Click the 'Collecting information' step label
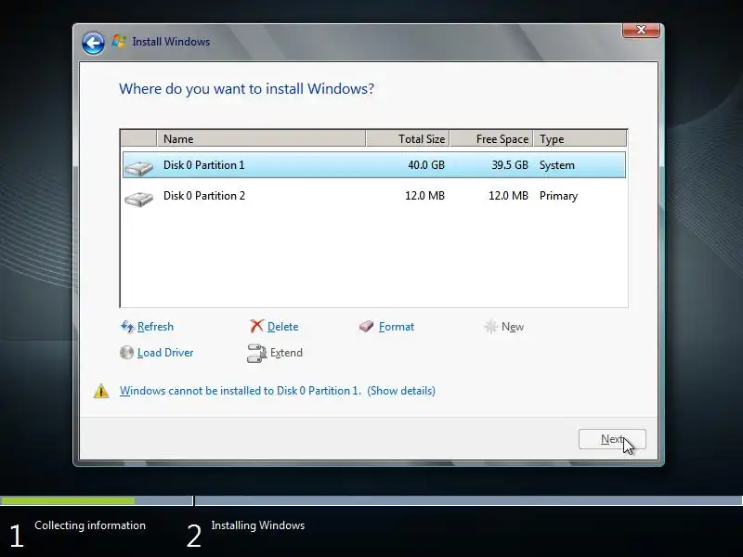743x557 pixels. tap(90, 525)
